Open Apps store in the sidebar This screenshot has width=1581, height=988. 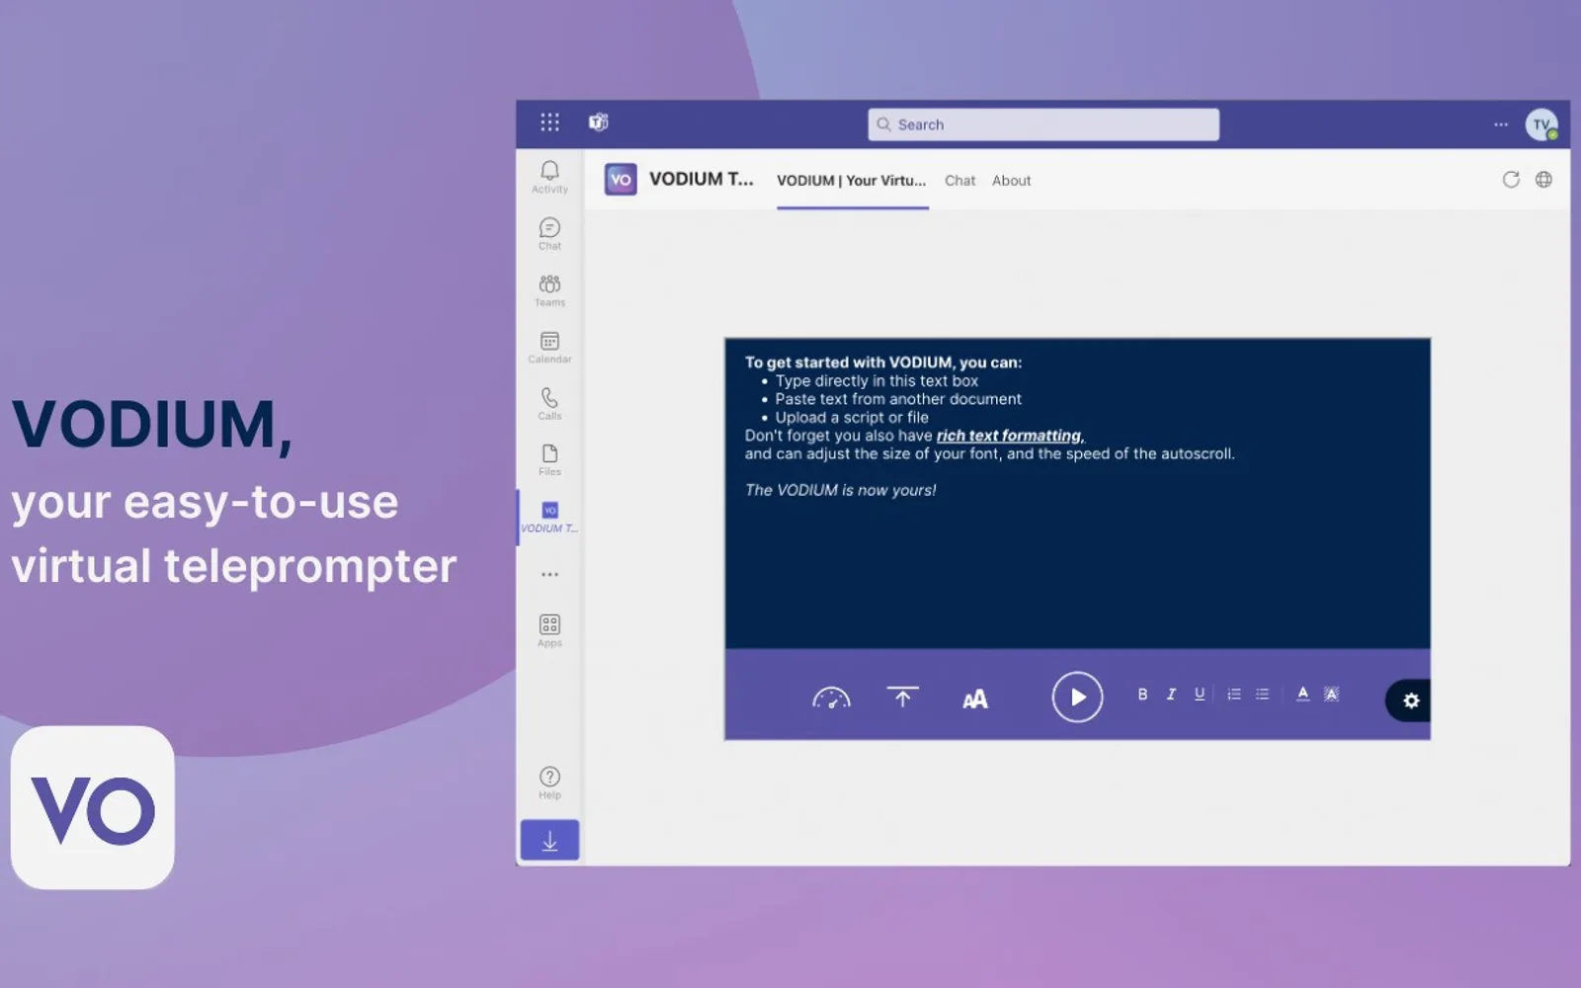click(549, 631)
